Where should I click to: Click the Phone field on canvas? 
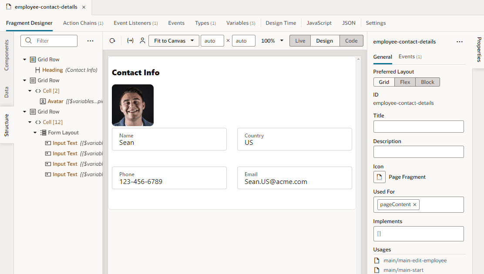coord(169,178)
